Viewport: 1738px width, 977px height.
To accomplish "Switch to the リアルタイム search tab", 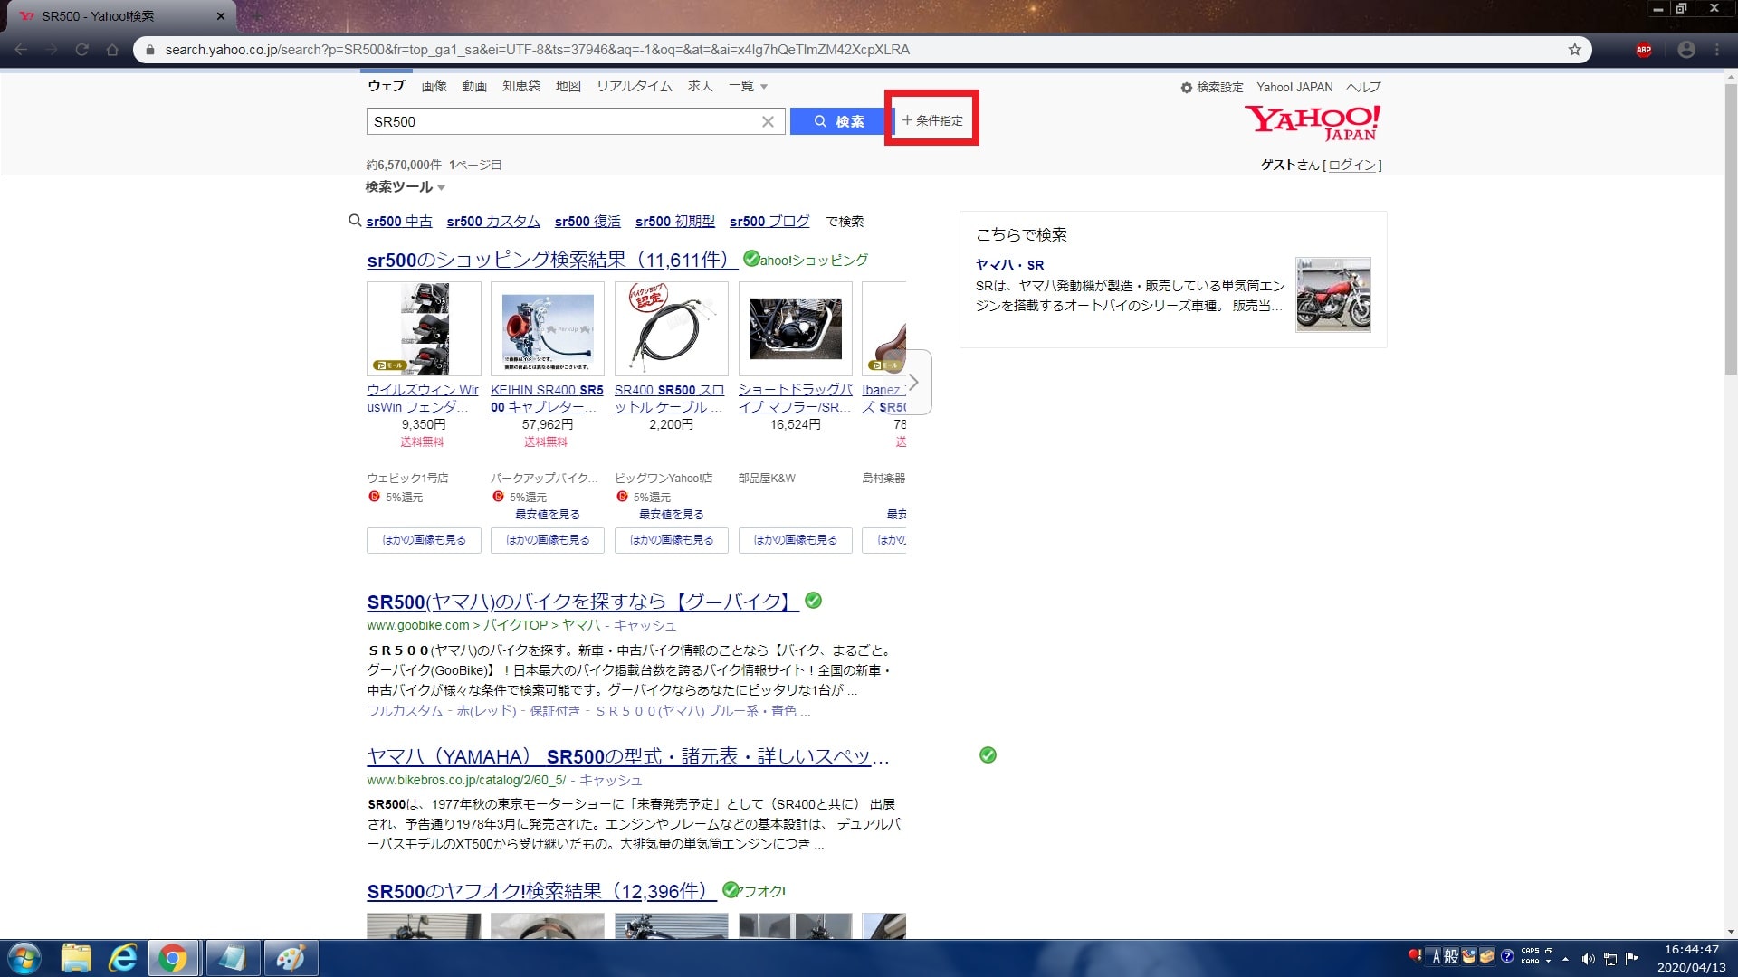I will [635, 86].
